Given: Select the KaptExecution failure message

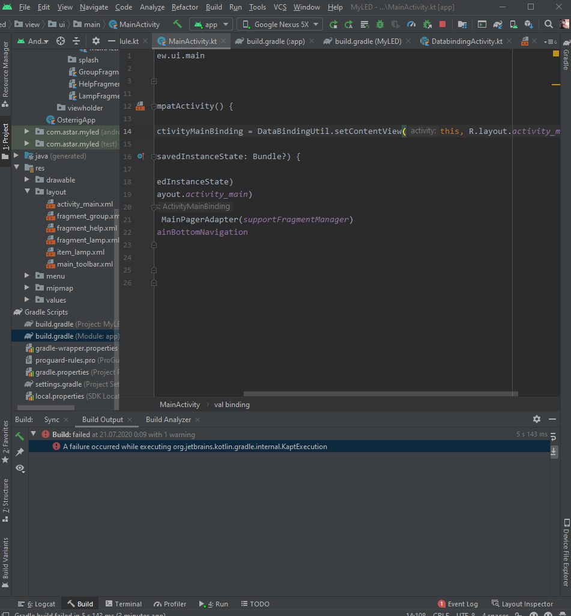Looking at the screenshot, I should [289, 446].
